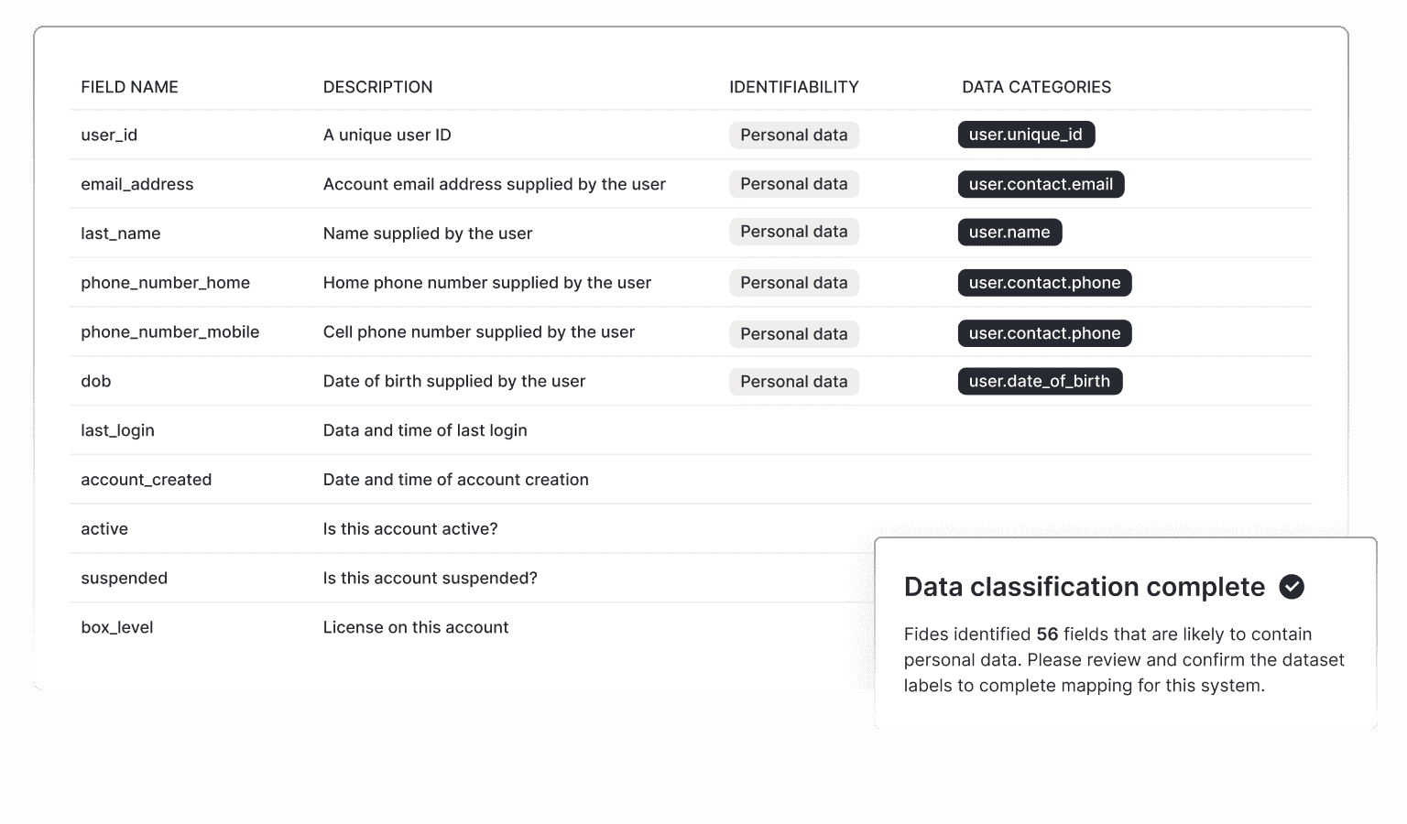
Task: Click Personal data badge in dob row
Action: (794, 382)
